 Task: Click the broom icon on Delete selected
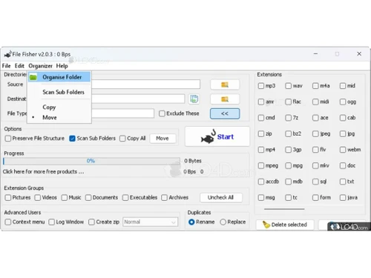point(266,225)
